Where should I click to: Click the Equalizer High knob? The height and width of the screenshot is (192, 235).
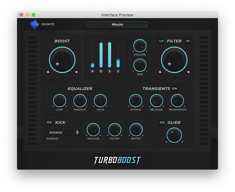100,101
